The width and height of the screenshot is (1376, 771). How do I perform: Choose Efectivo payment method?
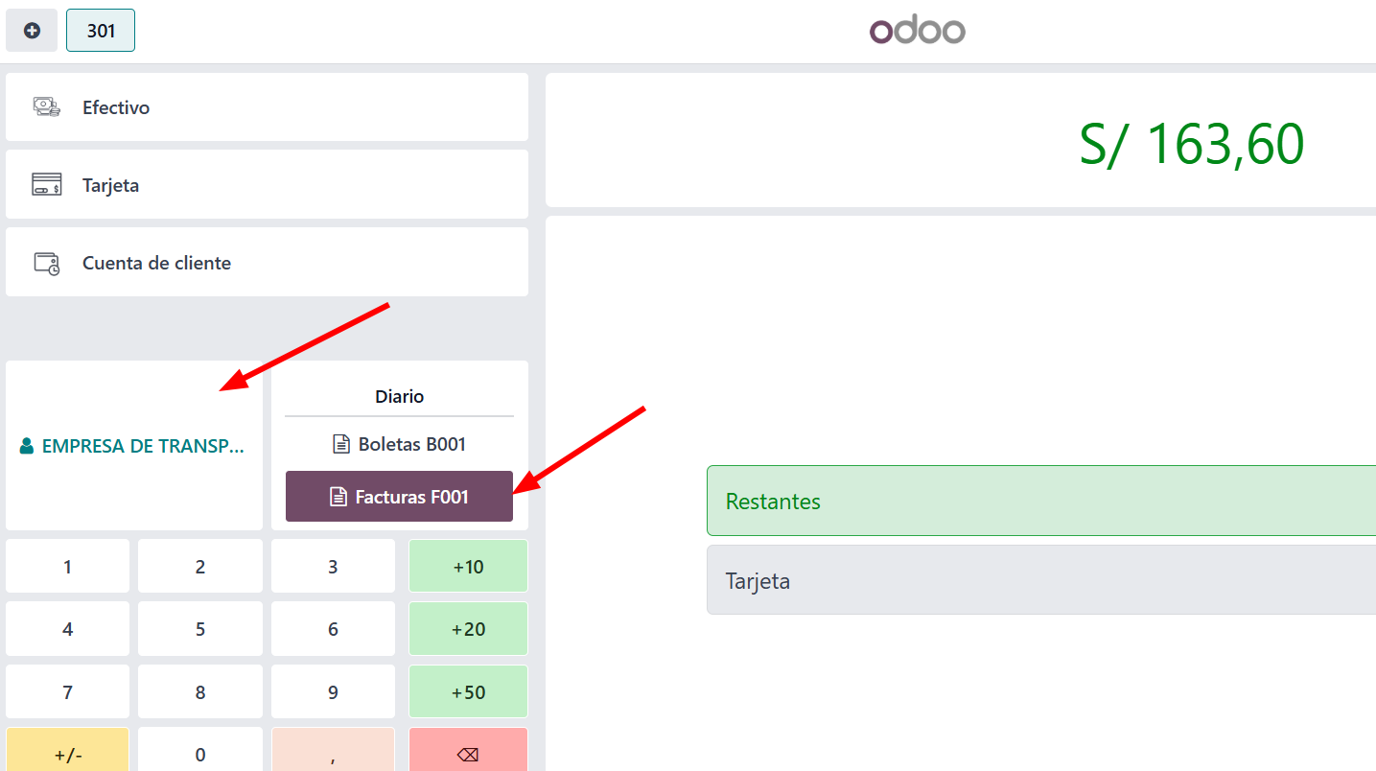pos(267,107)
